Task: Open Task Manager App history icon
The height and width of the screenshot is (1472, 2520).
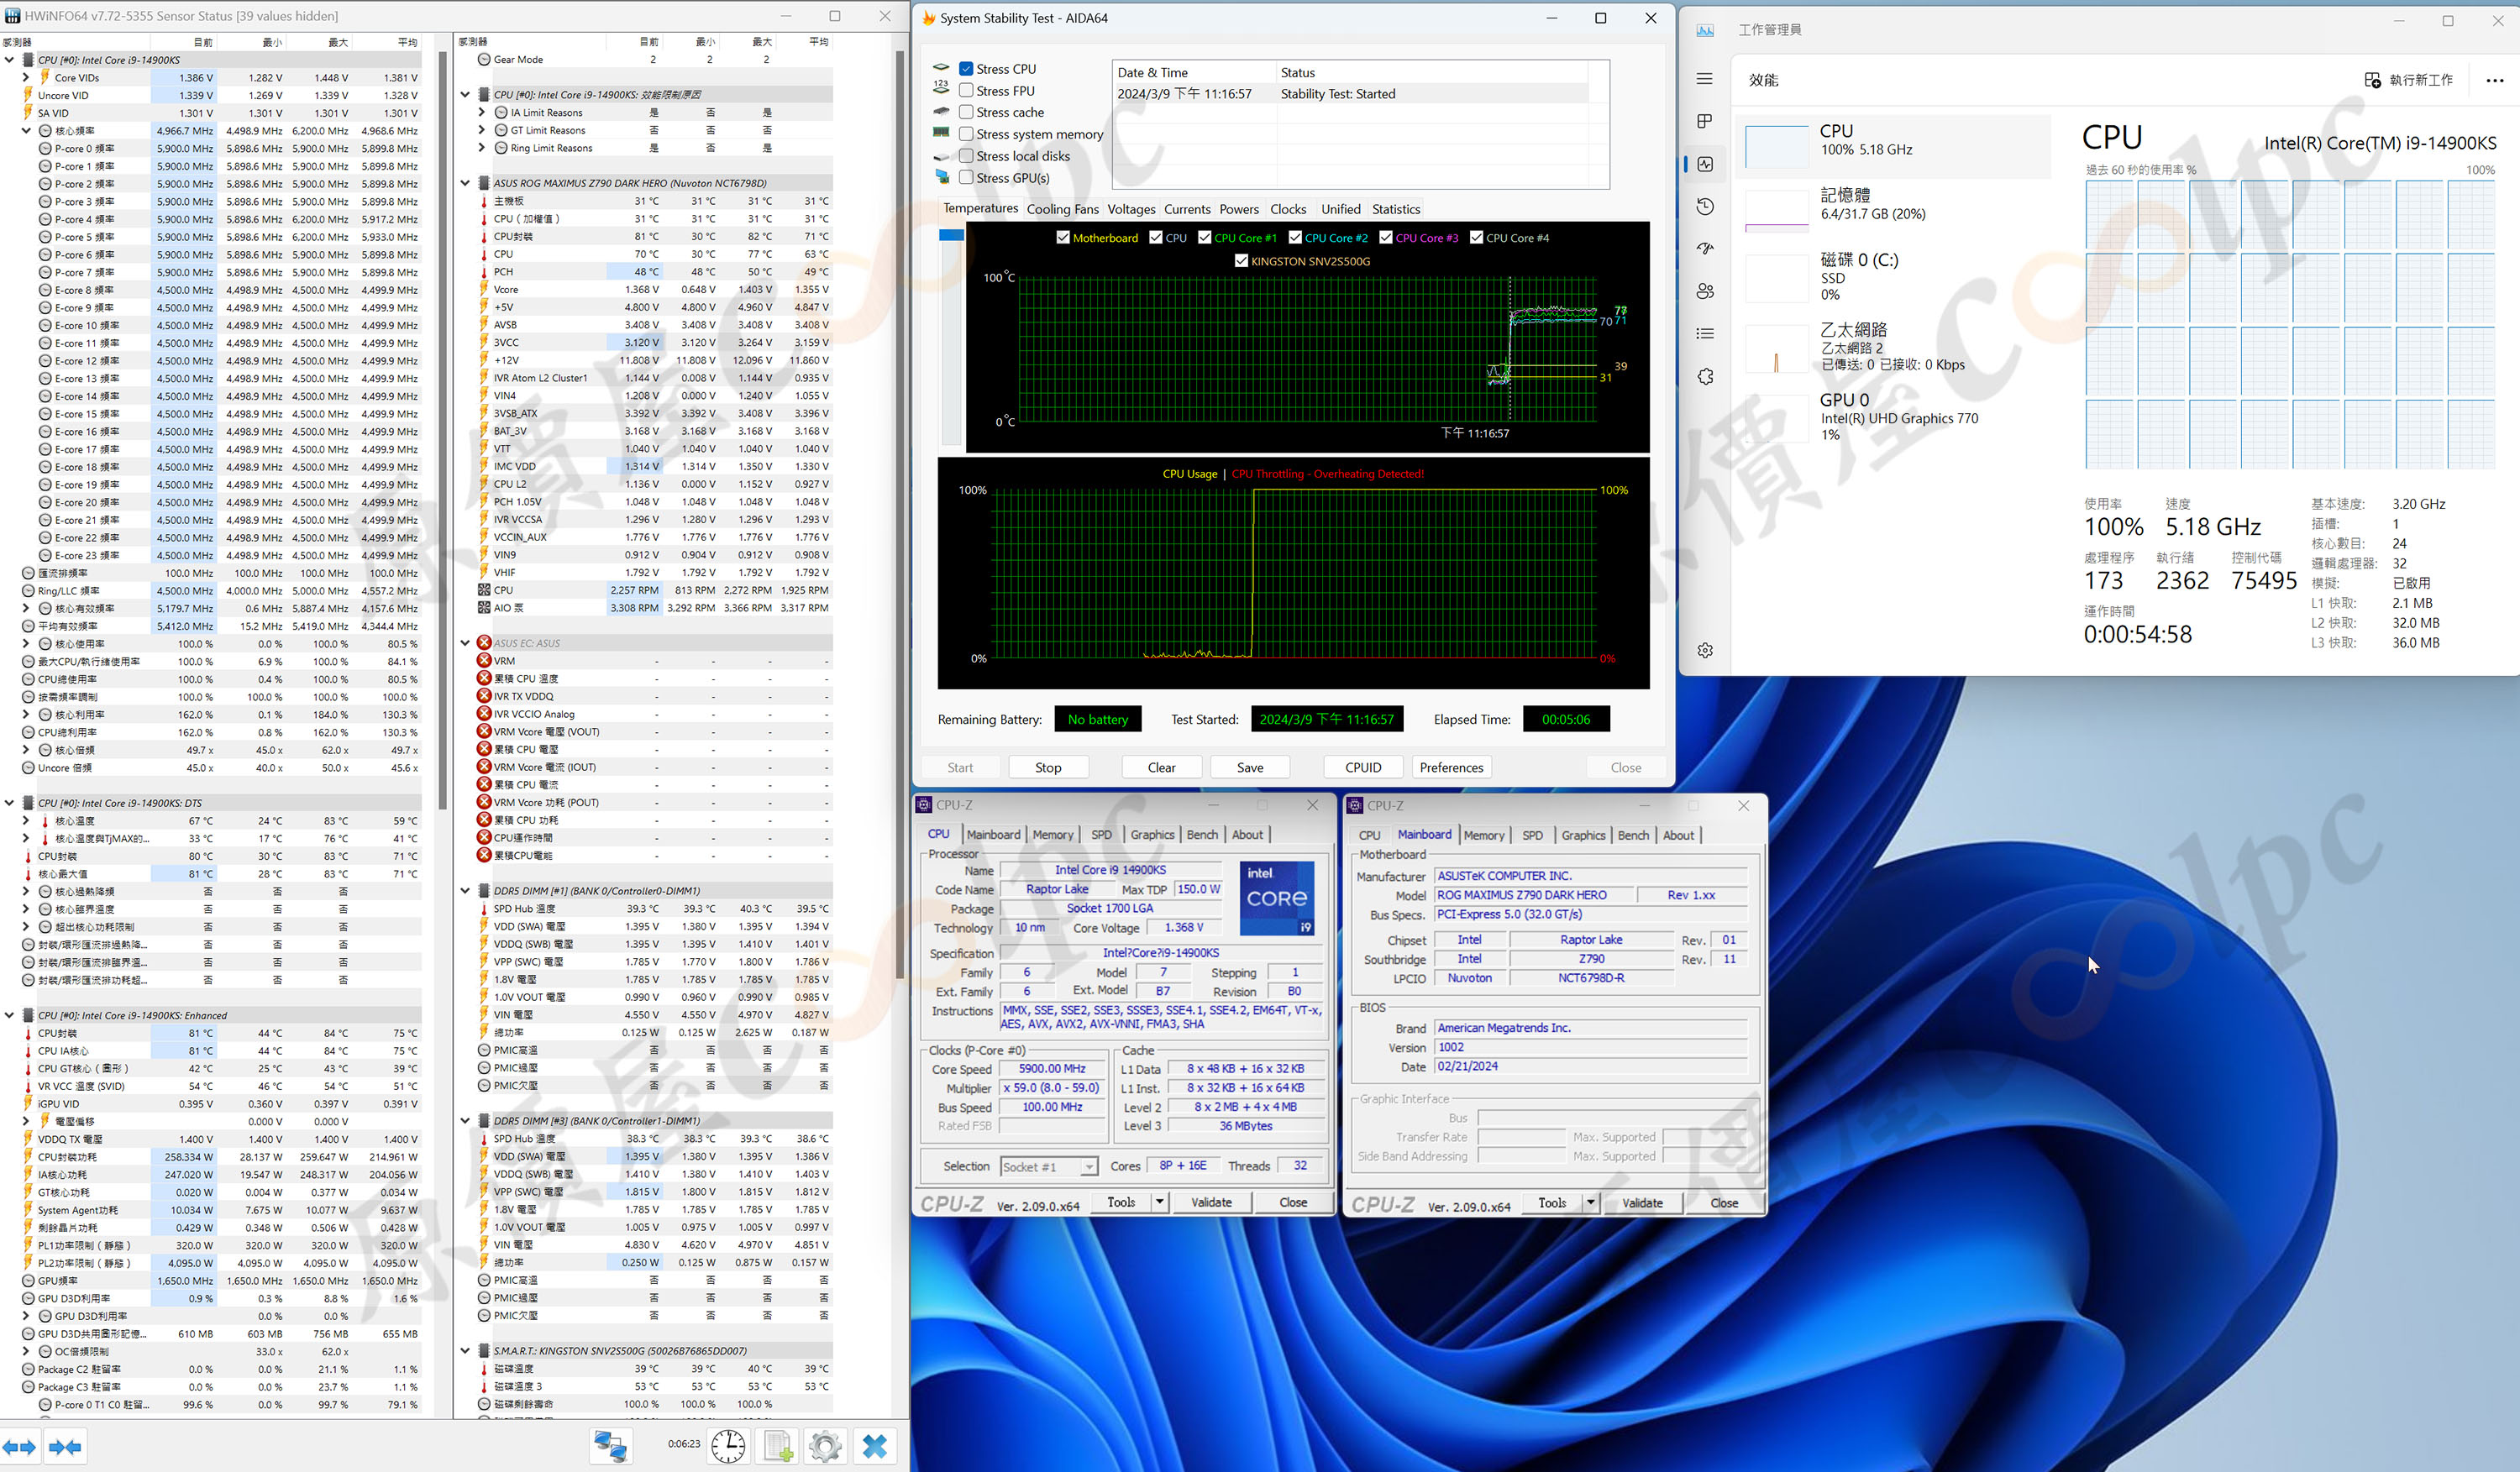Action: click(x=1705, y=206)
